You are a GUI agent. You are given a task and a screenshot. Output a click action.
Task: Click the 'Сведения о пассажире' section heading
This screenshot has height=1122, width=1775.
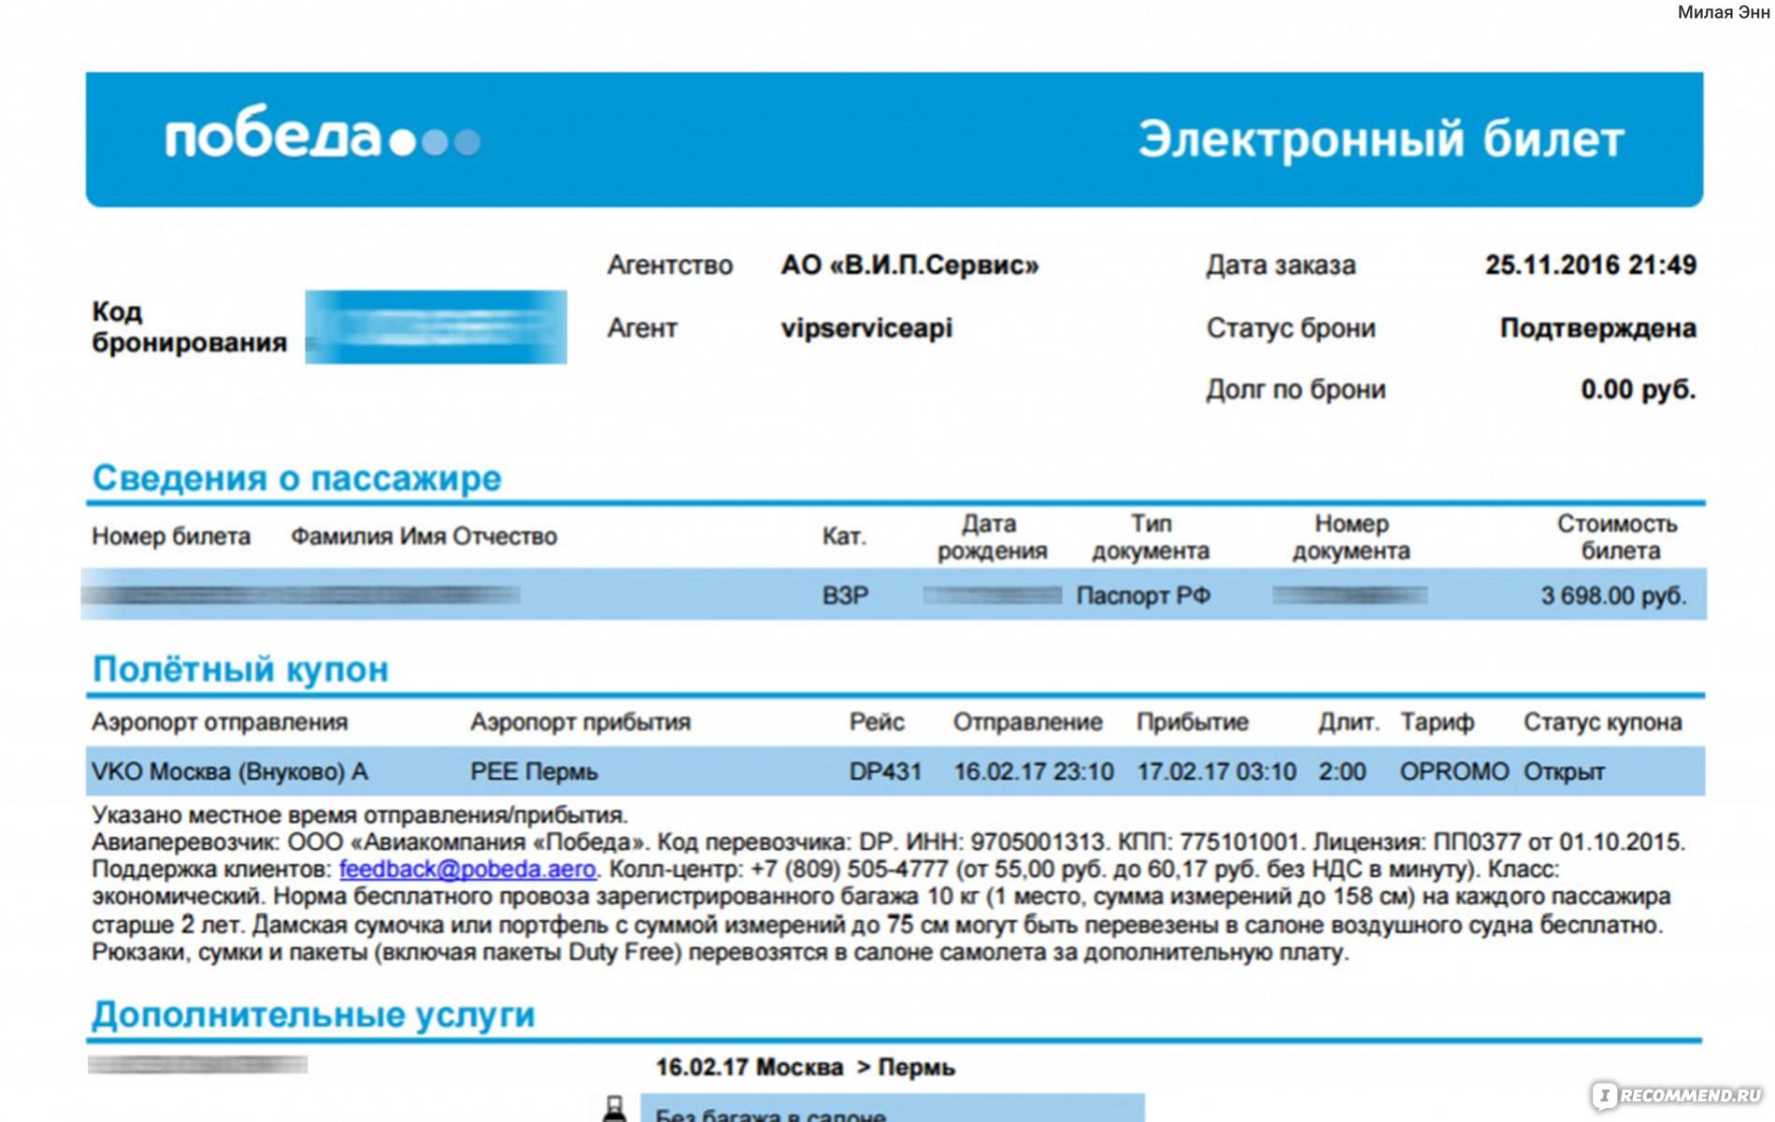point(297,479)
